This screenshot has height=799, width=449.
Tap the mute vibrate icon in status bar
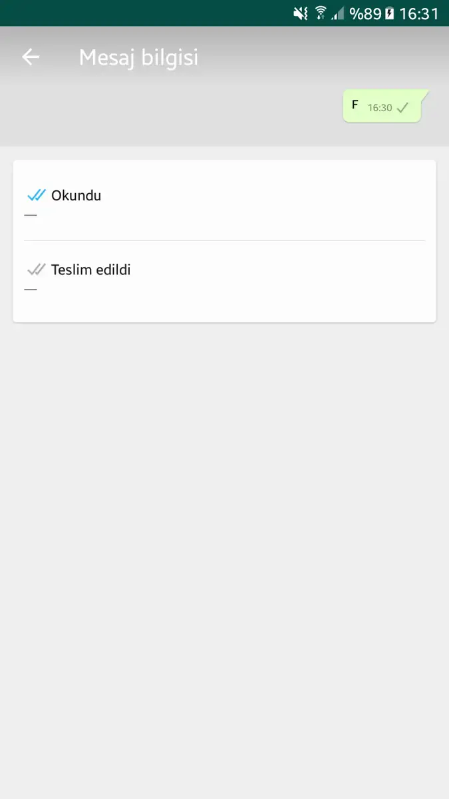(x=301, y=13)
